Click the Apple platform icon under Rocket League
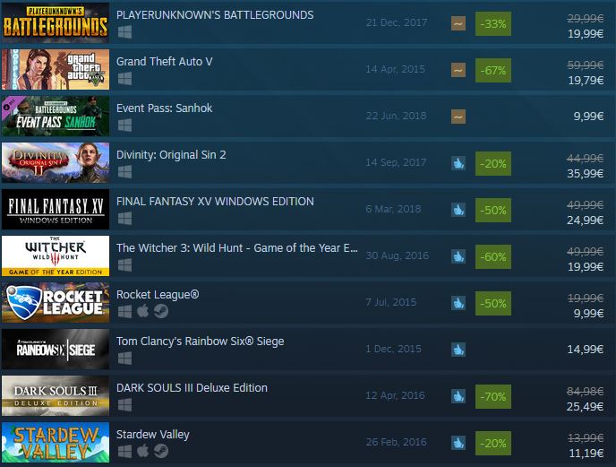The width and height of the screenshot is (616, 467). 143,311
